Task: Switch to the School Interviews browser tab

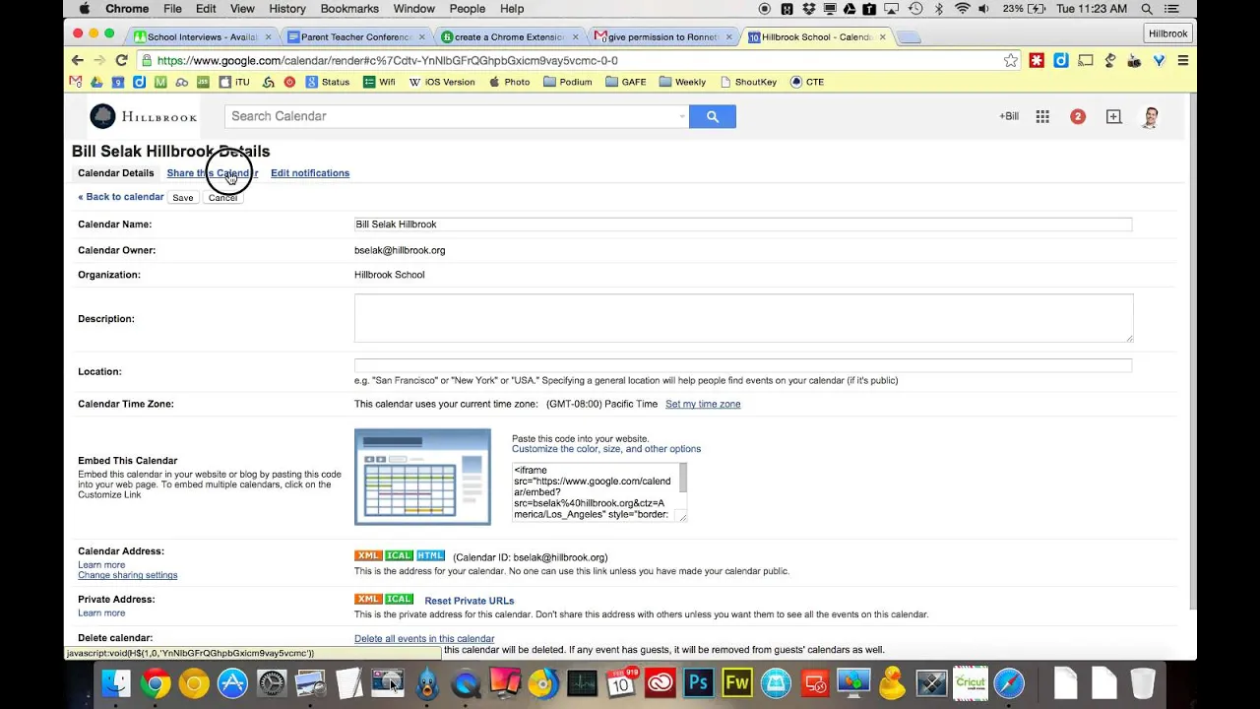Action: coord(202,37)
